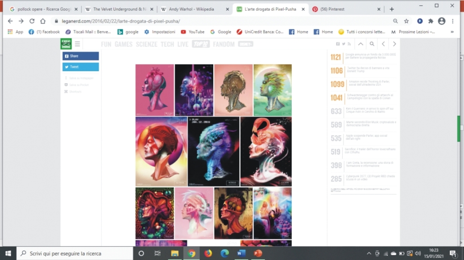Open a new browser tab
464x260 pixels.
(x=392, y=9)
